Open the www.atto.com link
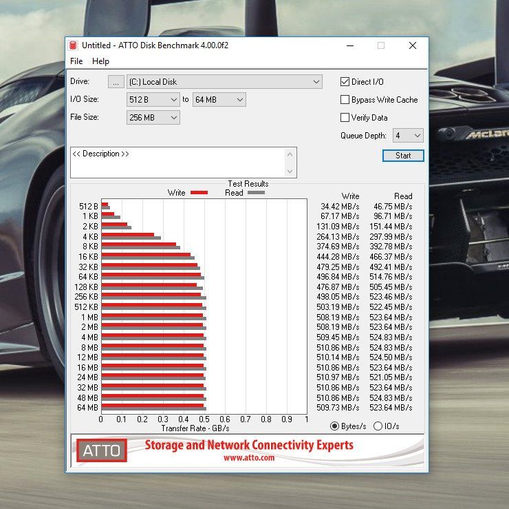This screenshot has height=509, width=509. 249,458
